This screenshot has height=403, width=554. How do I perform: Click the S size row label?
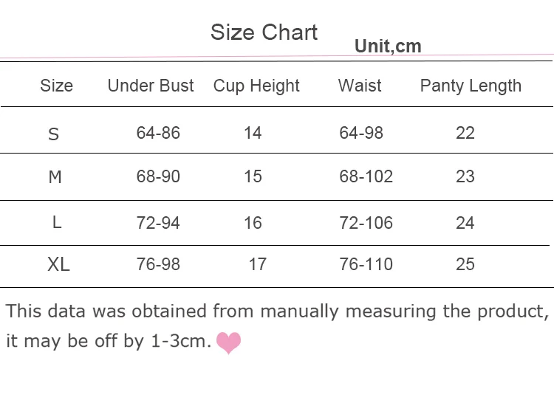pyautogui.click(x=53, y=134)
